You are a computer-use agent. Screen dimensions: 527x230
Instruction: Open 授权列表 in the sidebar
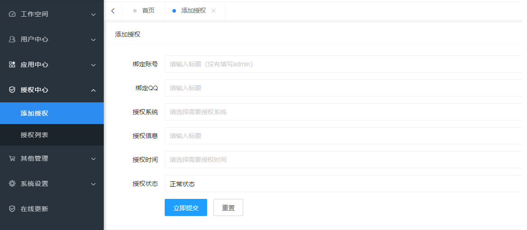[35, 135]
